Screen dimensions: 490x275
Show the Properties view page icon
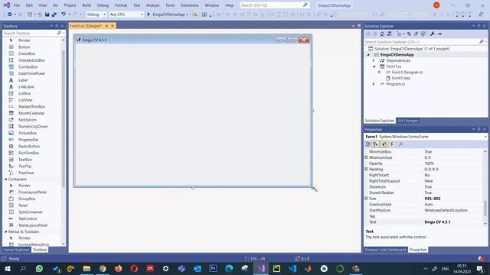pyautogui.click(x=384, y=144)
